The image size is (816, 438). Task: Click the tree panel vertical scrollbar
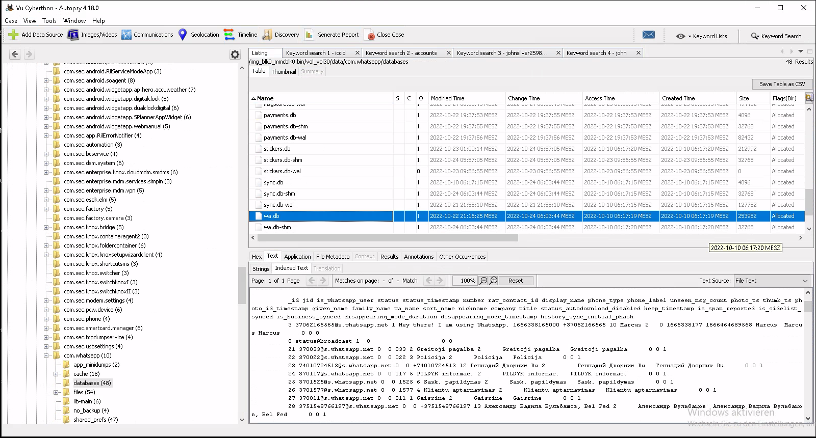(242, 285)
